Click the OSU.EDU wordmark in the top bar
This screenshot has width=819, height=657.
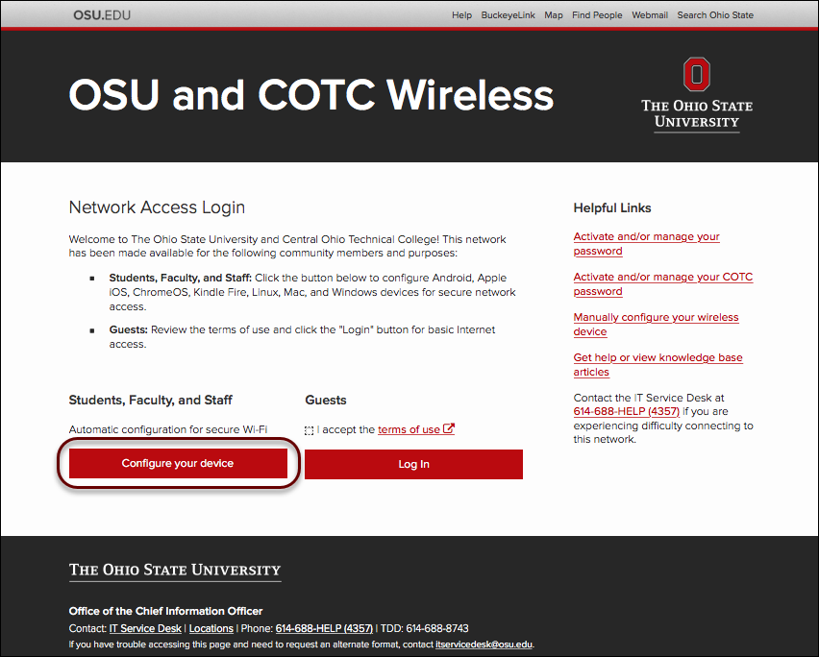click(x=101, y=14)
